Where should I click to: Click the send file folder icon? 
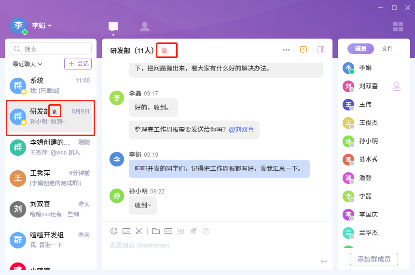point(156,231)
